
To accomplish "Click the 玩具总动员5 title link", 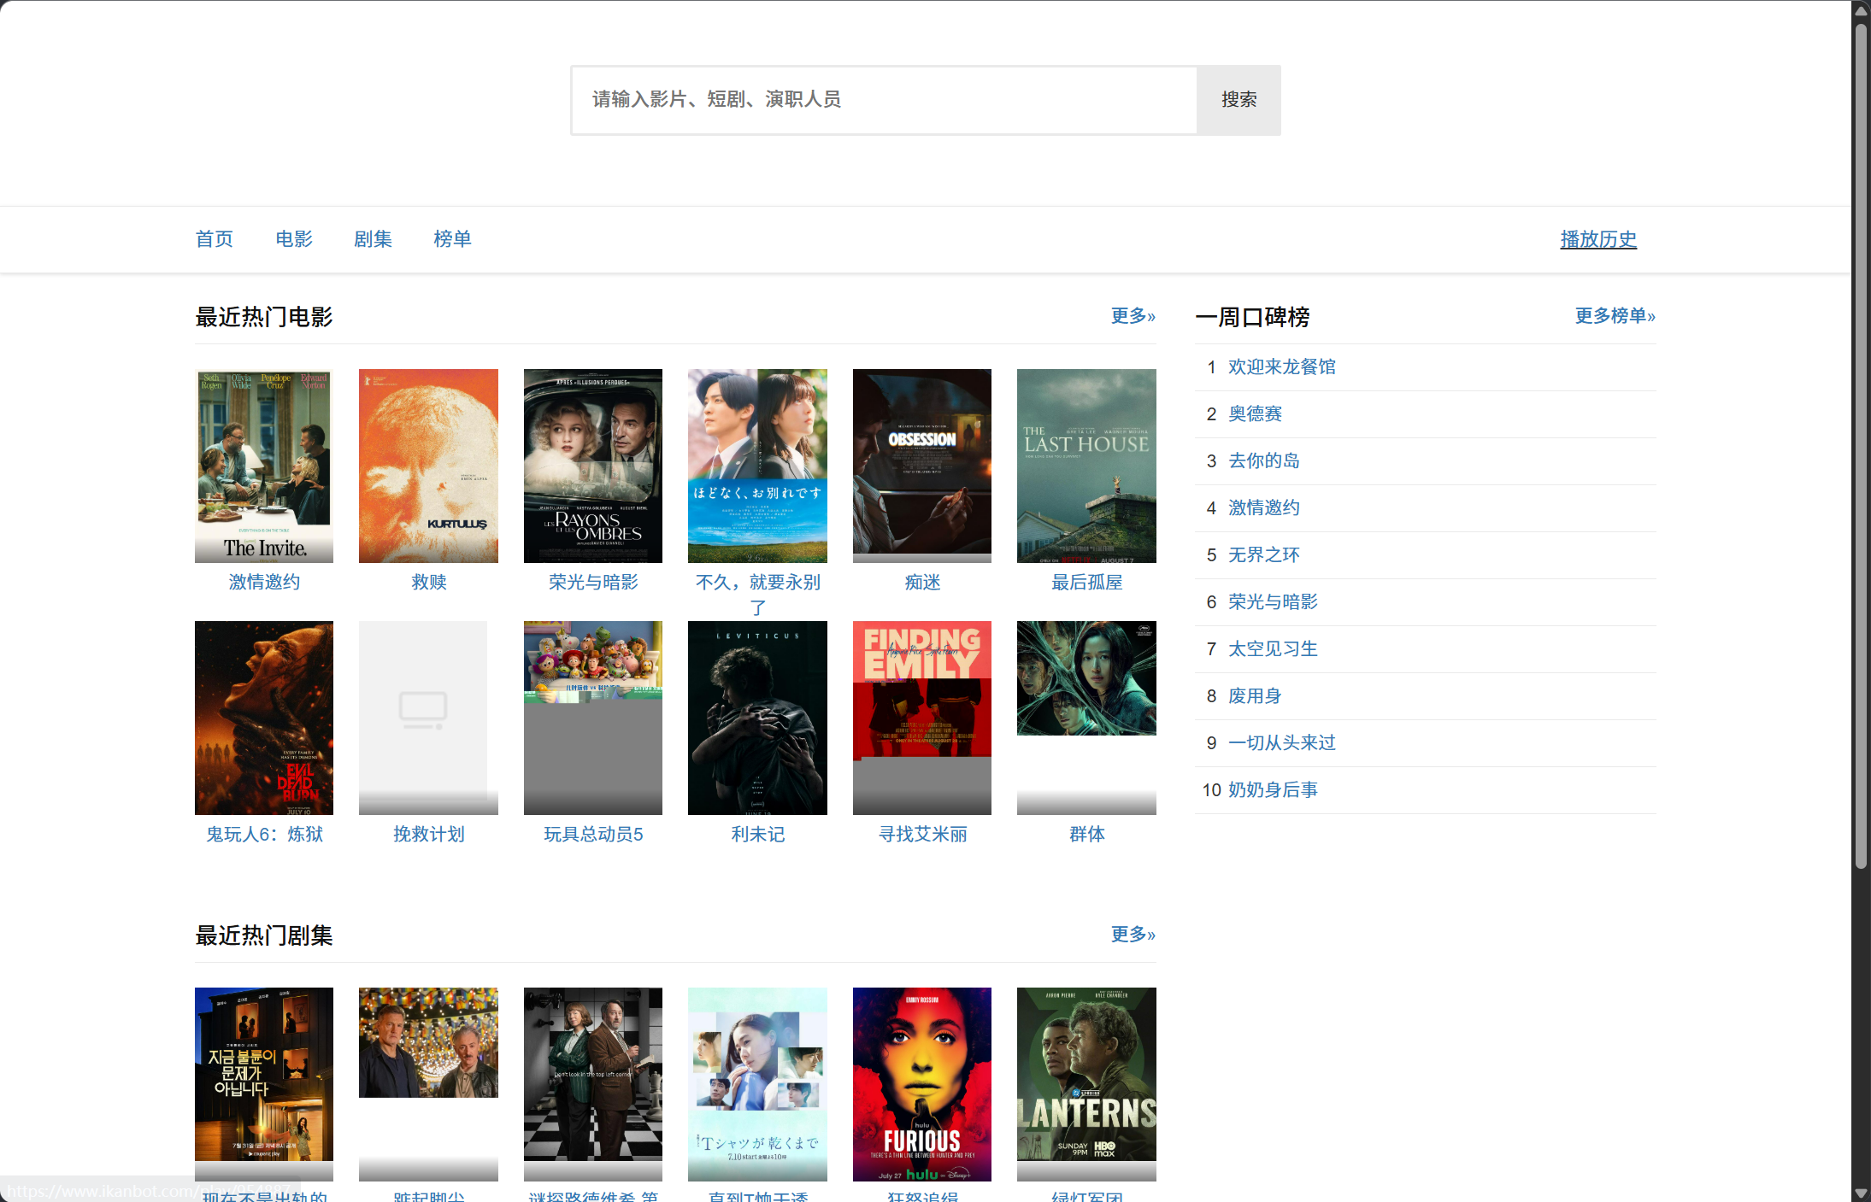I will coord(593,835).
